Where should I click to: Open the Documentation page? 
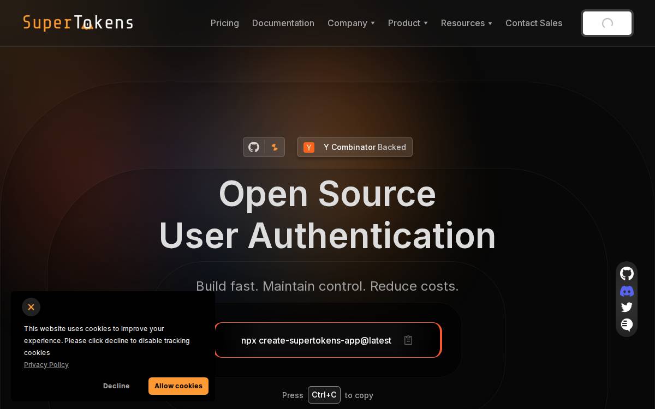(283, 23)
